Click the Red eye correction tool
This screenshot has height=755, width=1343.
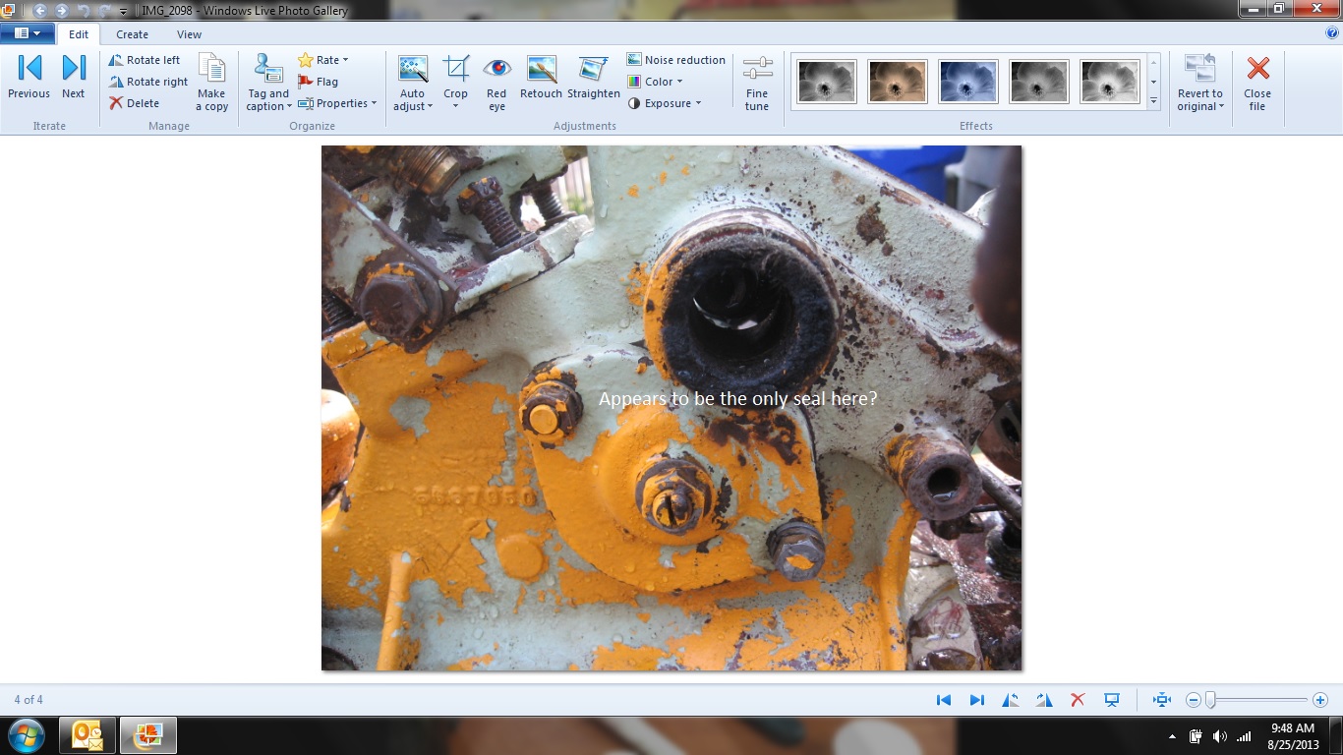496,83
